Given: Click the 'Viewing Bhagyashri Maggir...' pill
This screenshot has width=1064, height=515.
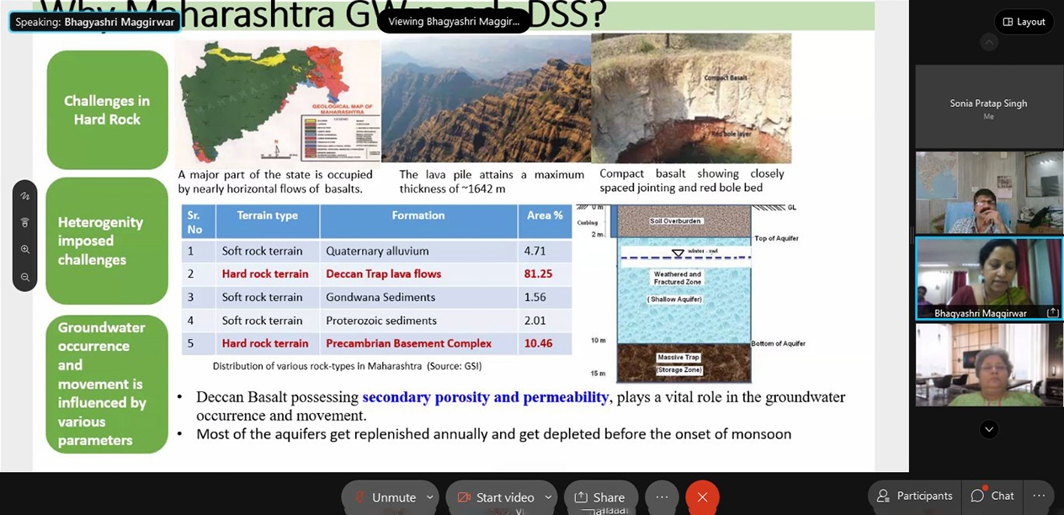Looking at the screenshot, I should (x=454, y=22).
